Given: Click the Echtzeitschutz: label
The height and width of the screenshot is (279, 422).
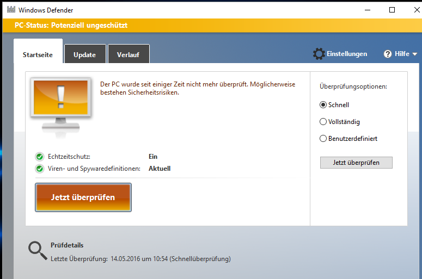Looking at the screenshot, I should point(69,157).
